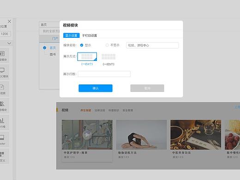240x180 pixels.
Task: Toggle the checked 首页 tree item checkbox
Action: (45, 48)
